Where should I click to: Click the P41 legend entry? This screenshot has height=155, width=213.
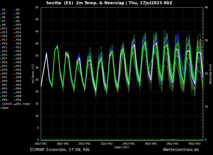[5, 85]
